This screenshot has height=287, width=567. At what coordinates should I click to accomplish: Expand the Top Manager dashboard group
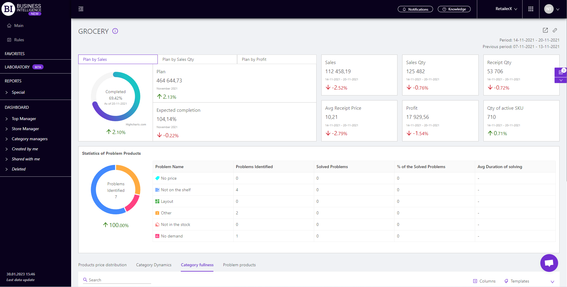(x=24, y=119)
